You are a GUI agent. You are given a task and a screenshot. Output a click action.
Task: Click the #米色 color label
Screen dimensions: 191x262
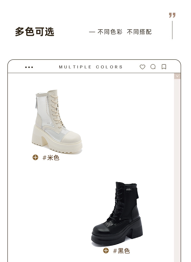tap(51, 158)
